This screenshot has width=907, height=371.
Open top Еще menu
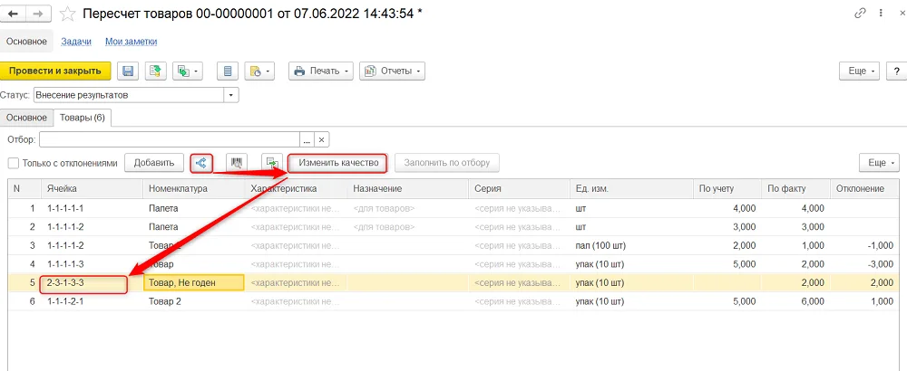coord(860,71)
